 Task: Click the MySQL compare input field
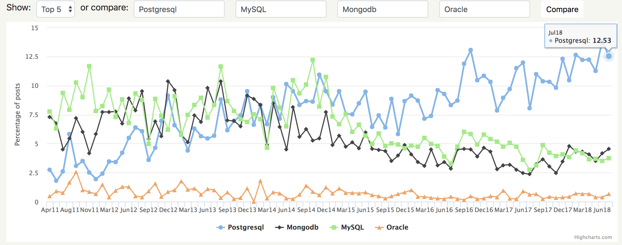click(x=281, y=9)
